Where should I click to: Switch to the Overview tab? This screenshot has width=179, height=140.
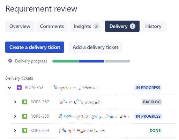(x=20, y=26)
